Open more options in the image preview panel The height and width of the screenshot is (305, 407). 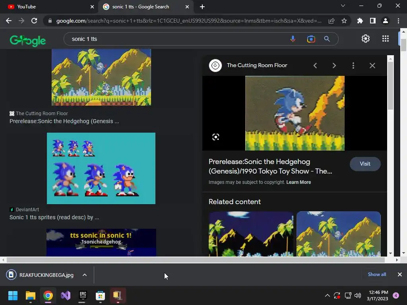[353, 66]
